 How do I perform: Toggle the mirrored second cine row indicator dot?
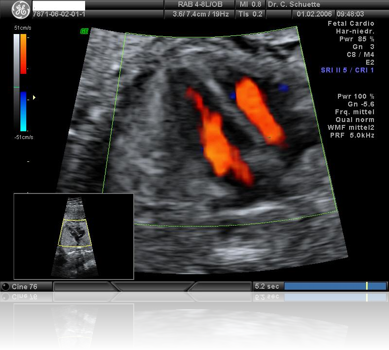[x=5, y=297]
